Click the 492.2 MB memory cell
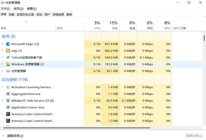The height and width of the screenshot is (140, 206). point(111,51)
